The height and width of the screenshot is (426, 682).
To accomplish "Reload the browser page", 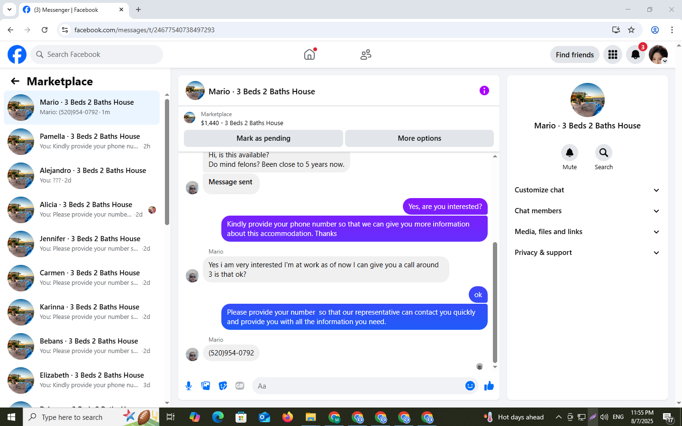I will (x=45, y=30).
